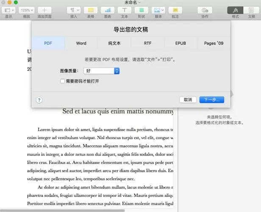The width and height of the screenshot is (261, 212).
Task: Select the RTF export tab
Action: click(147, 43)
